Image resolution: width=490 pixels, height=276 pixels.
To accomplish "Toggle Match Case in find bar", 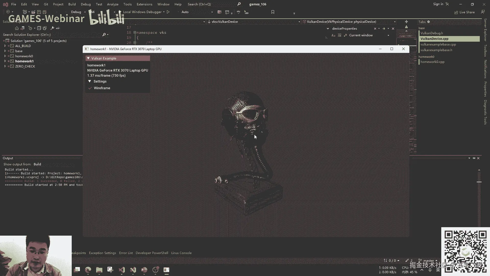I will click(x=333, y=36).
